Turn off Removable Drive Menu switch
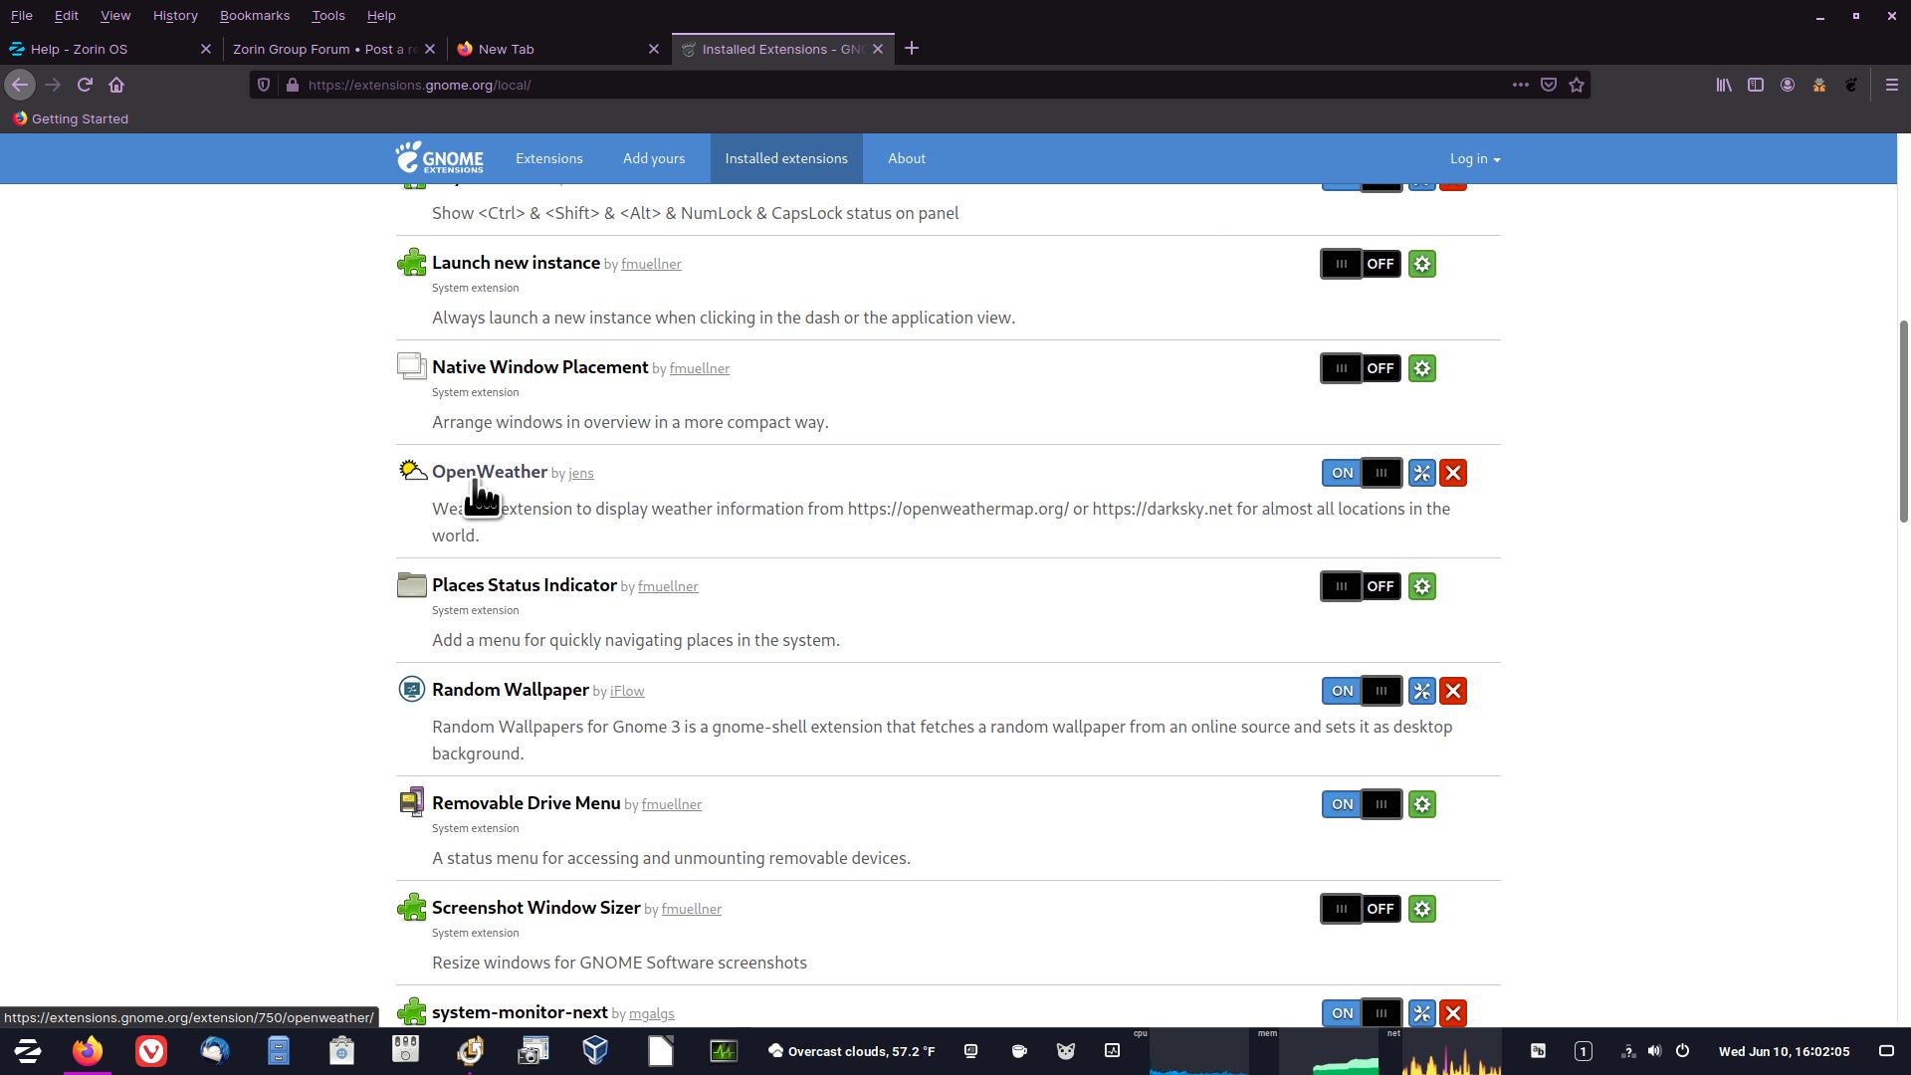Viewport: 1911px width, 1075px height. 1360,804
